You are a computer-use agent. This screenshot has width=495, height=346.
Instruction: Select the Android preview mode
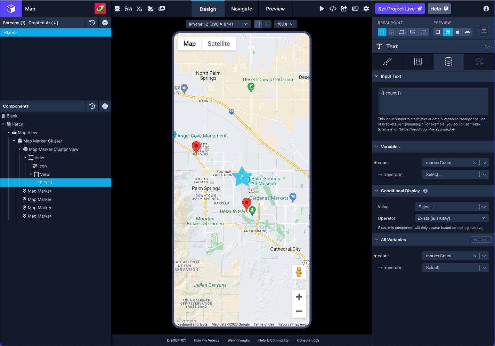coord(467,32)
